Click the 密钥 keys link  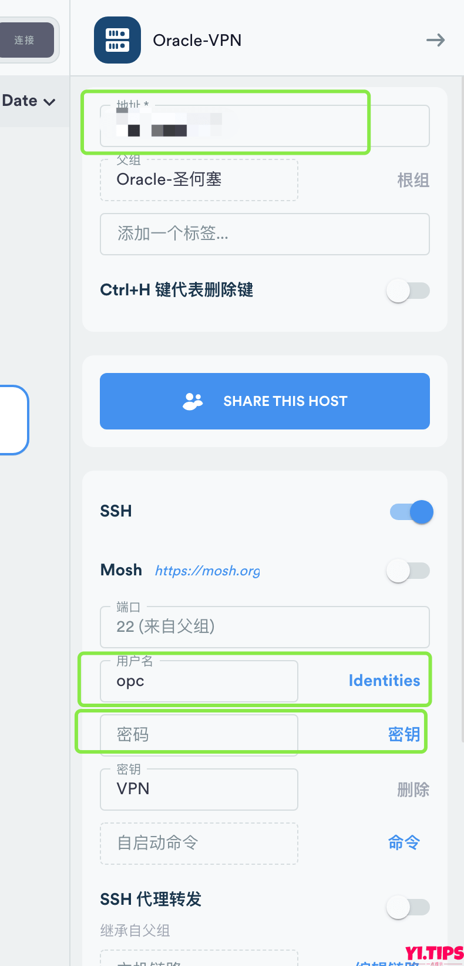click(x=404, y=734)
